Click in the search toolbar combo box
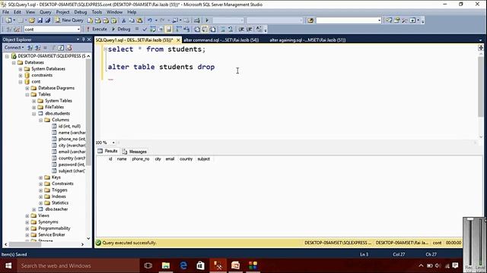 pyautogui.click(x=349, y=20)
